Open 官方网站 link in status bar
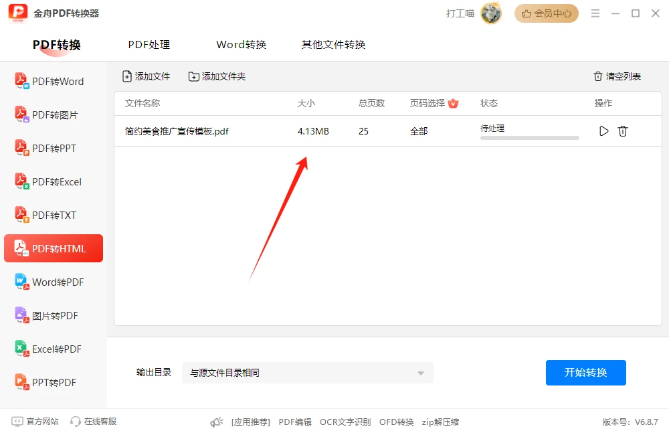 click(35, 422)
